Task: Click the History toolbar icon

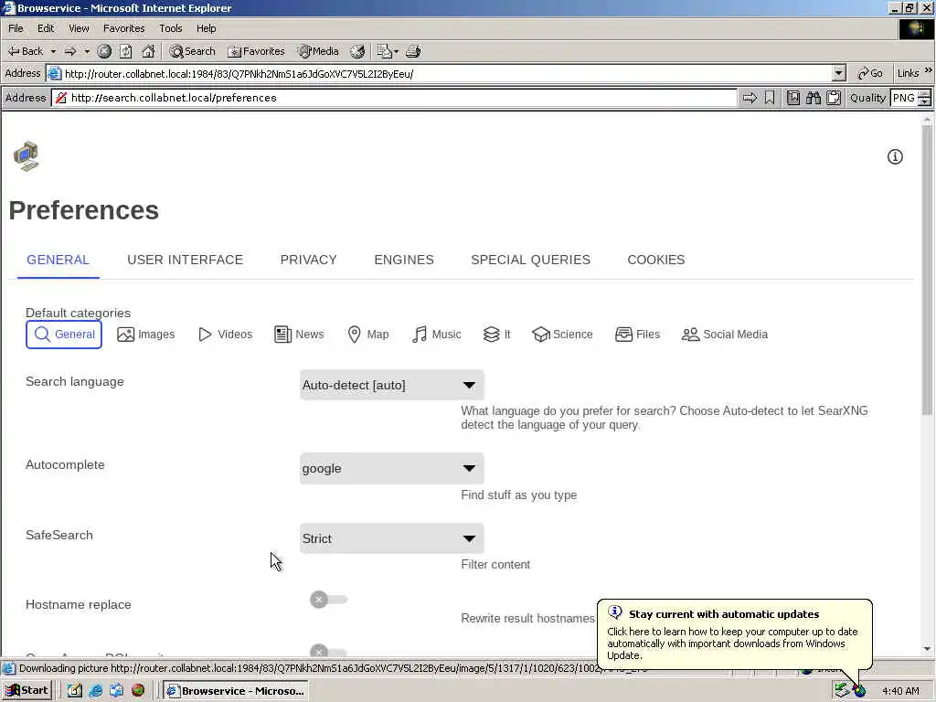Action: point(357,51)
